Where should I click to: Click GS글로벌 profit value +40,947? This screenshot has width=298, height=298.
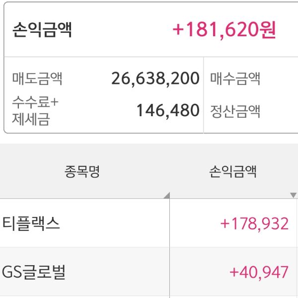click(259, 272)
